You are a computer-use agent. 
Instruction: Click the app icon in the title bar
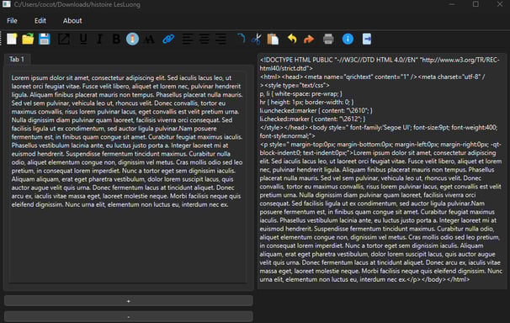click(7, 4)
